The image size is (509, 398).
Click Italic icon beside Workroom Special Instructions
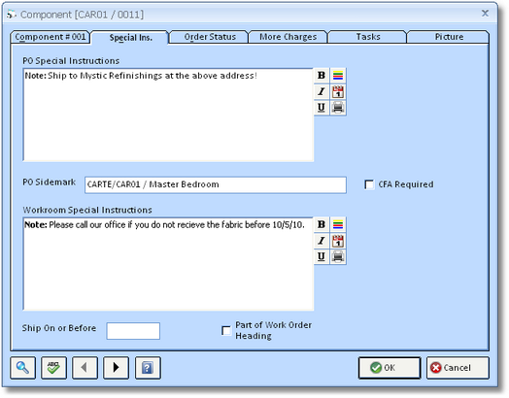322,241
